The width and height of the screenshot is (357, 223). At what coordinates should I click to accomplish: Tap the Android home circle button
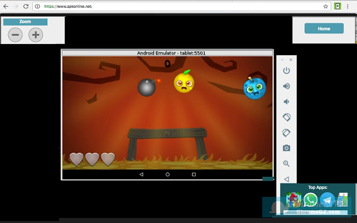(x=167, y=174)
